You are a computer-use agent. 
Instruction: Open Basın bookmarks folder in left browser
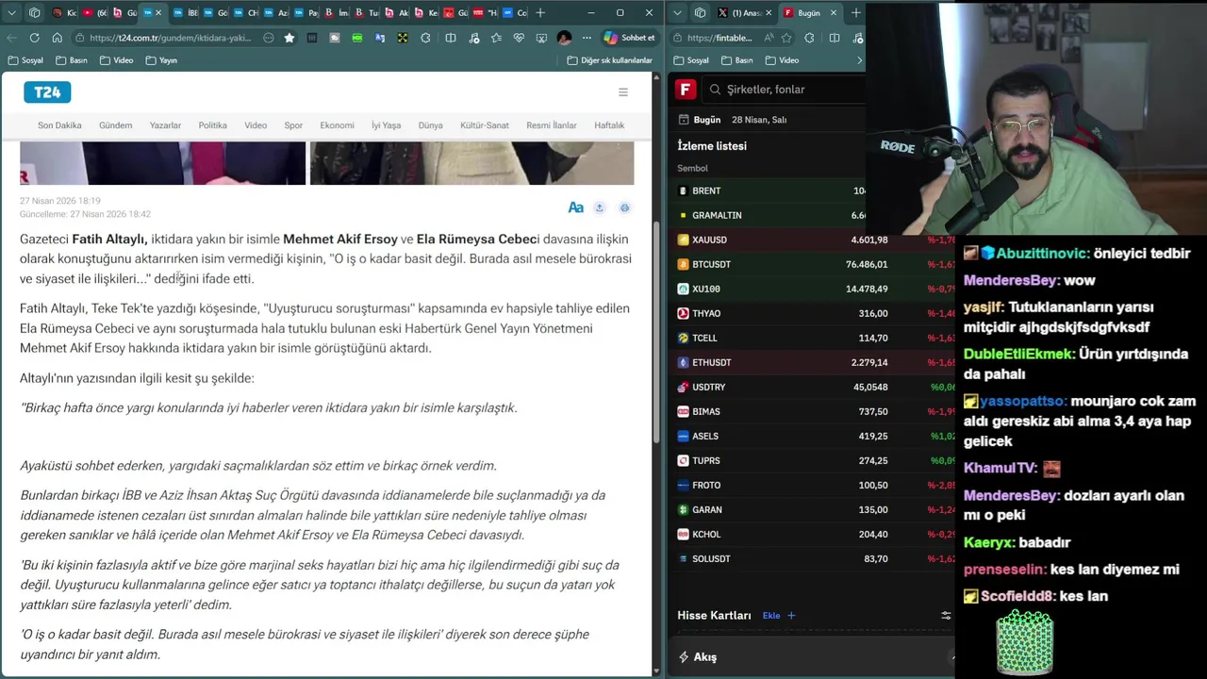tap(72, 60)
